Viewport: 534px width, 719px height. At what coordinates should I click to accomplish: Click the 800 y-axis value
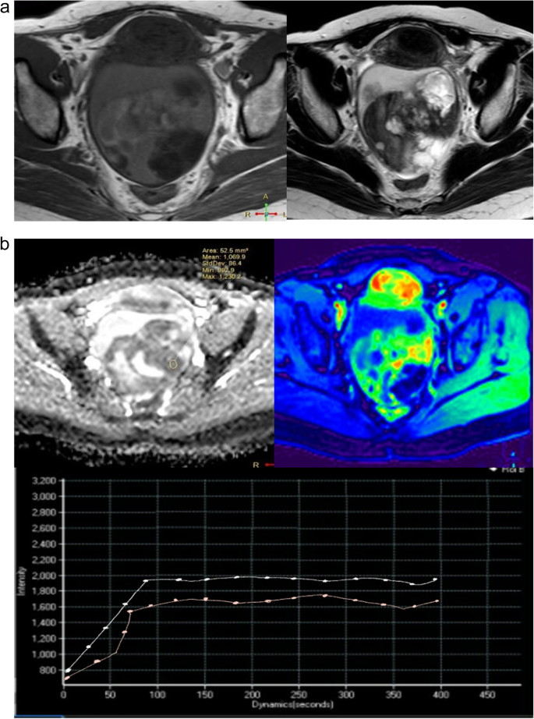49,669
